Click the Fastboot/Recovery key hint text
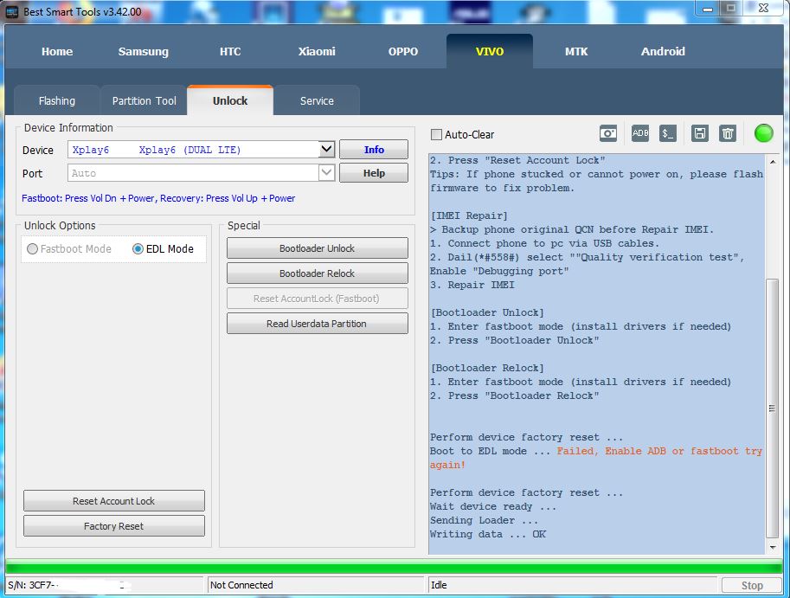 click(158, 198)
